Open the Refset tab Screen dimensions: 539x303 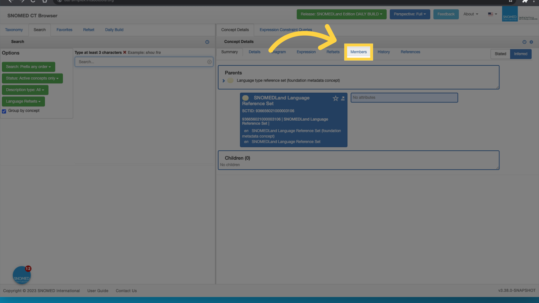click(89, 30)
